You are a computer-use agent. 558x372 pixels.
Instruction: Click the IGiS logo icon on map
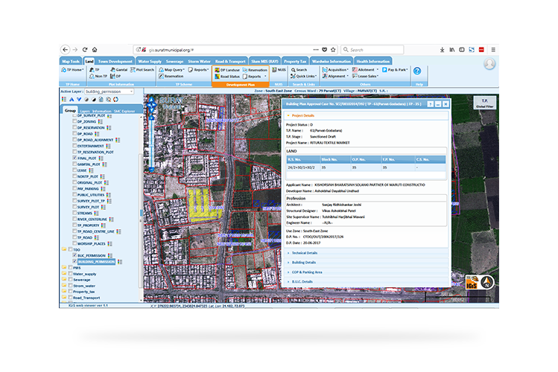(472, 283)
